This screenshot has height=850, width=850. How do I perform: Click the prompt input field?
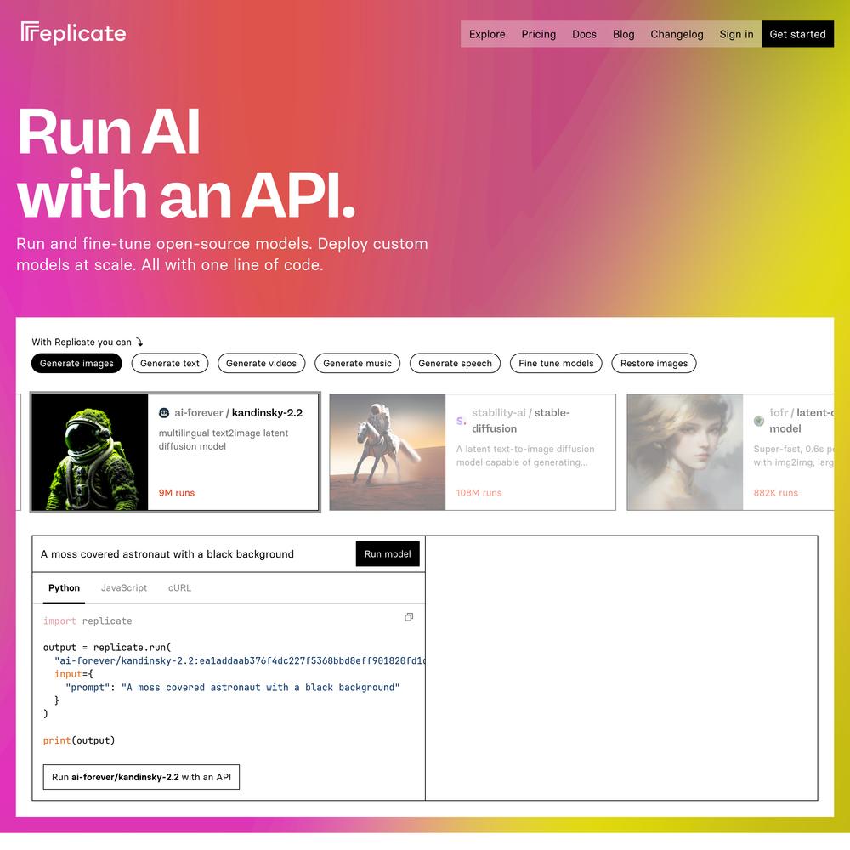[x=194, y=554]
